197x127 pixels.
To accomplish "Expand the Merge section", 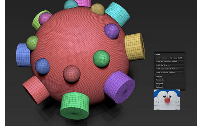I will click(170, 76).
